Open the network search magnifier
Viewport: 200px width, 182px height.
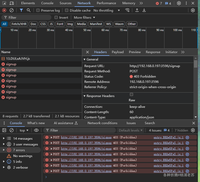29,10
